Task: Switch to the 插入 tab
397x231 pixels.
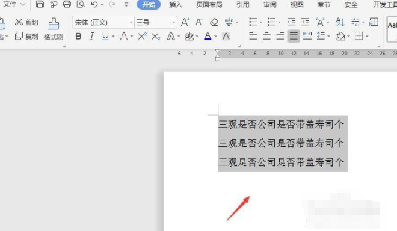Action: 176,5
